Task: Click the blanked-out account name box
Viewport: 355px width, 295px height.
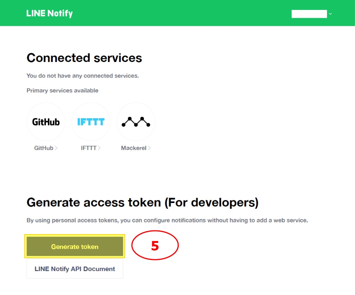Action: coord(309,14)
